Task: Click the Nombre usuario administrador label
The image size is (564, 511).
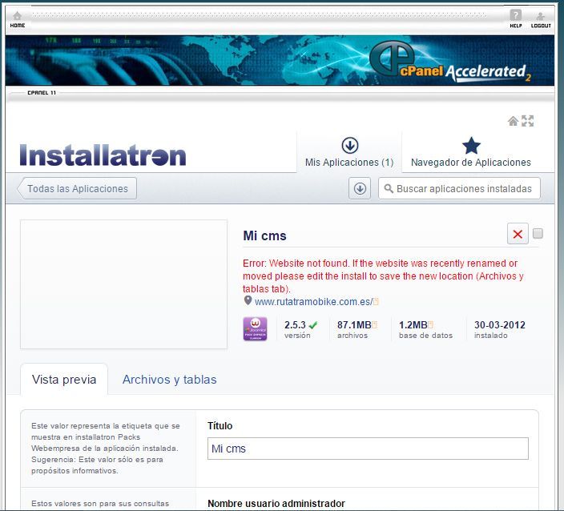Action: (276, 503)
